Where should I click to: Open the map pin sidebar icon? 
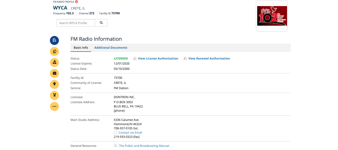pos(54,84)
